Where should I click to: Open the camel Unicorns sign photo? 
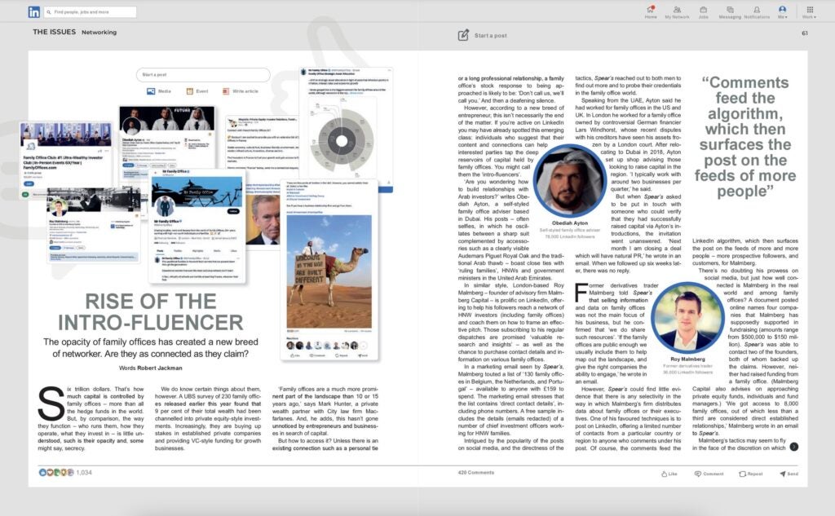pos(329,271)
